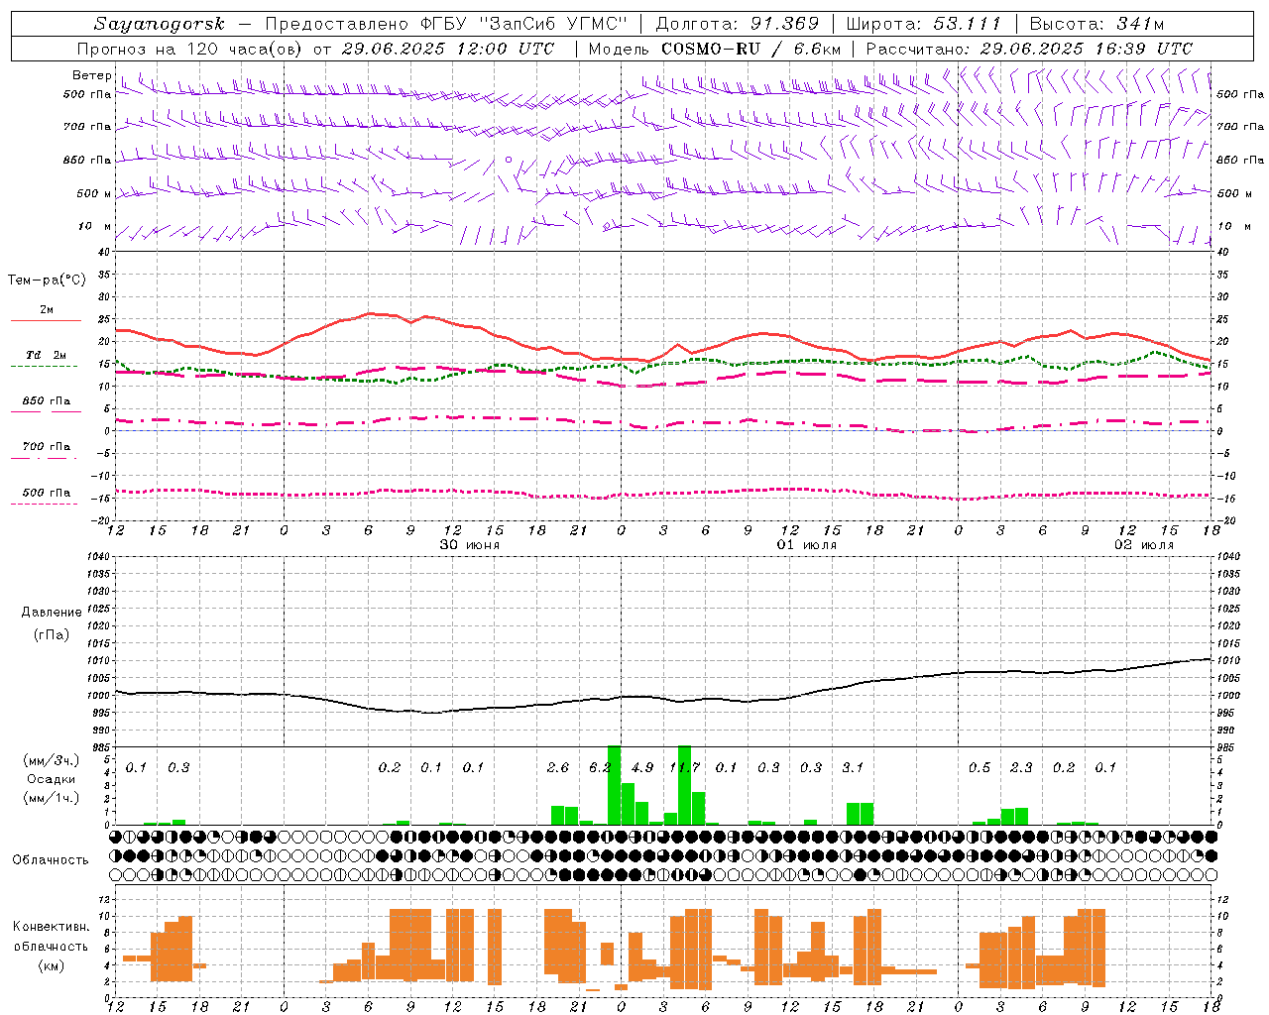Screen dimensions: 1269x1015
Task: Click the 3-hour precipitation value "0.5"
Action: coord(980,767)
